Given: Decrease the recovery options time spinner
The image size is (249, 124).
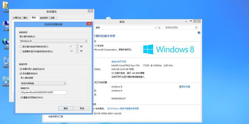Looking at the screenshot, I should 77,52.
